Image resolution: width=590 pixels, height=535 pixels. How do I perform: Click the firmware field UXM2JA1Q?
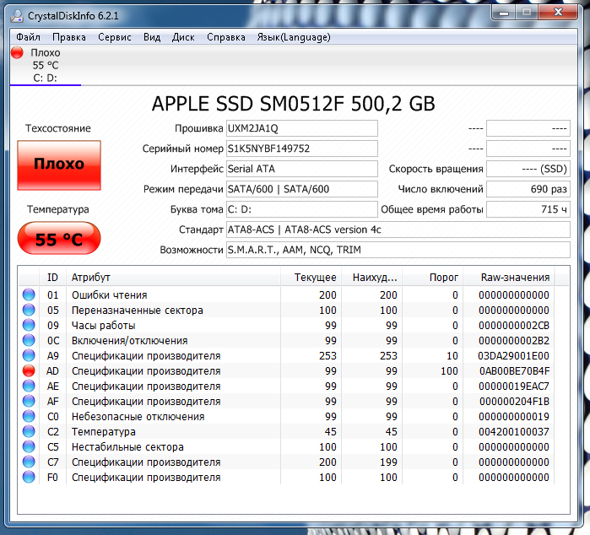tap(301, 128)
